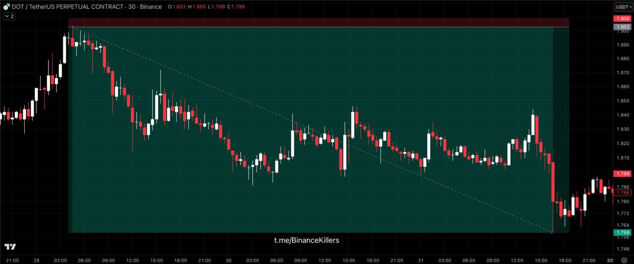Screen dimensions: 634x264
Task: Click the DOT coin symbol icon
Action: 6,7
